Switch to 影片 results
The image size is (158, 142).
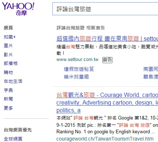click(x=8, y=54)
